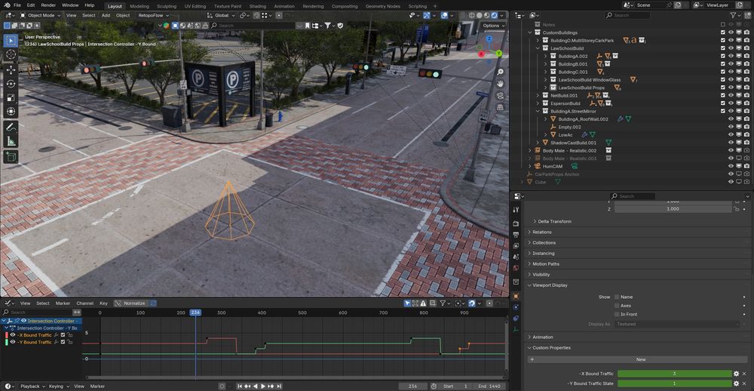Enable In Front checkbox

click(617, 315)
